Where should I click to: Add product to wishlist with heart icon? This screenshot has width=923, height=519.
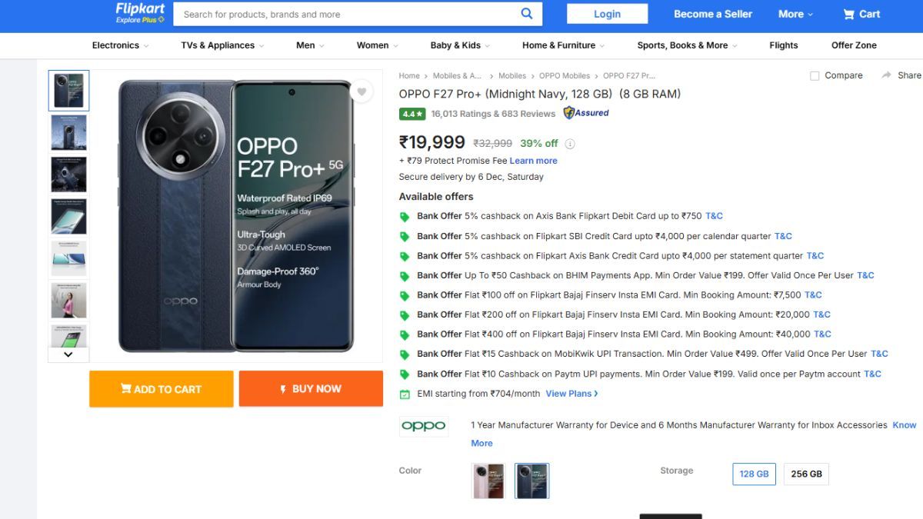tap(362, 91)
